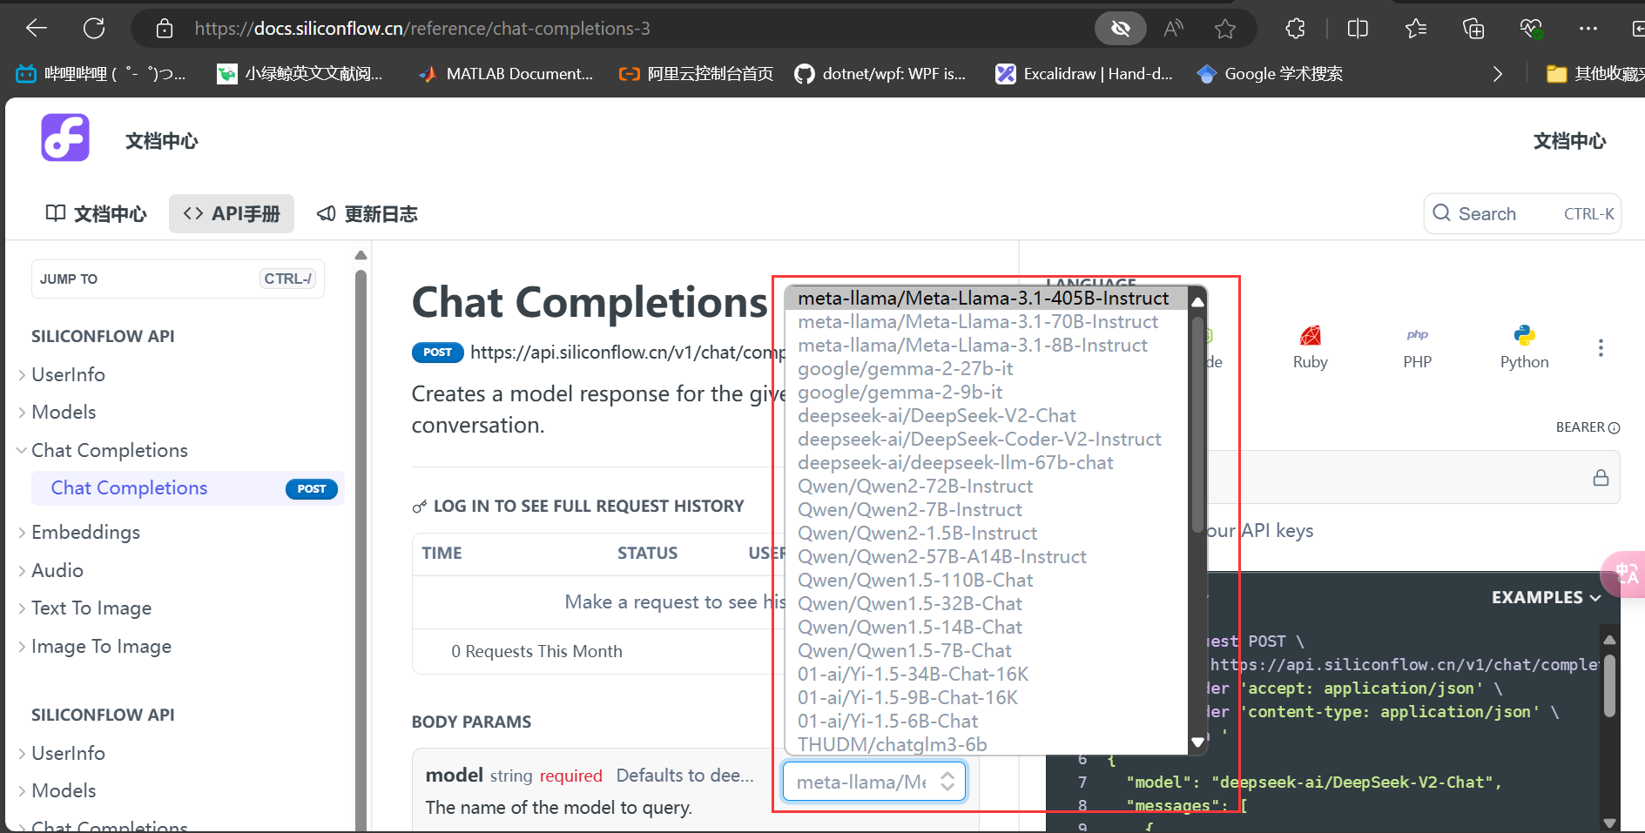The height and width of the screenshot is (833, 1645).
Task: Switch to the 更新日志 tab
Action: click(367, 213)
